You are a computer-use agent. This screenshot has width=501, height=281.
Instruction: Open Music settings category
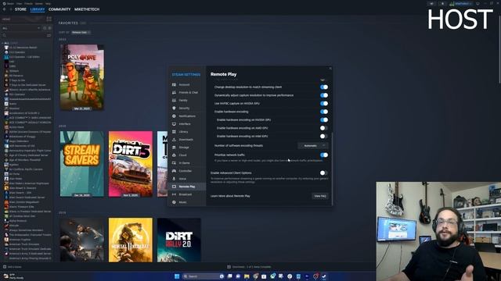click(186, 202)
